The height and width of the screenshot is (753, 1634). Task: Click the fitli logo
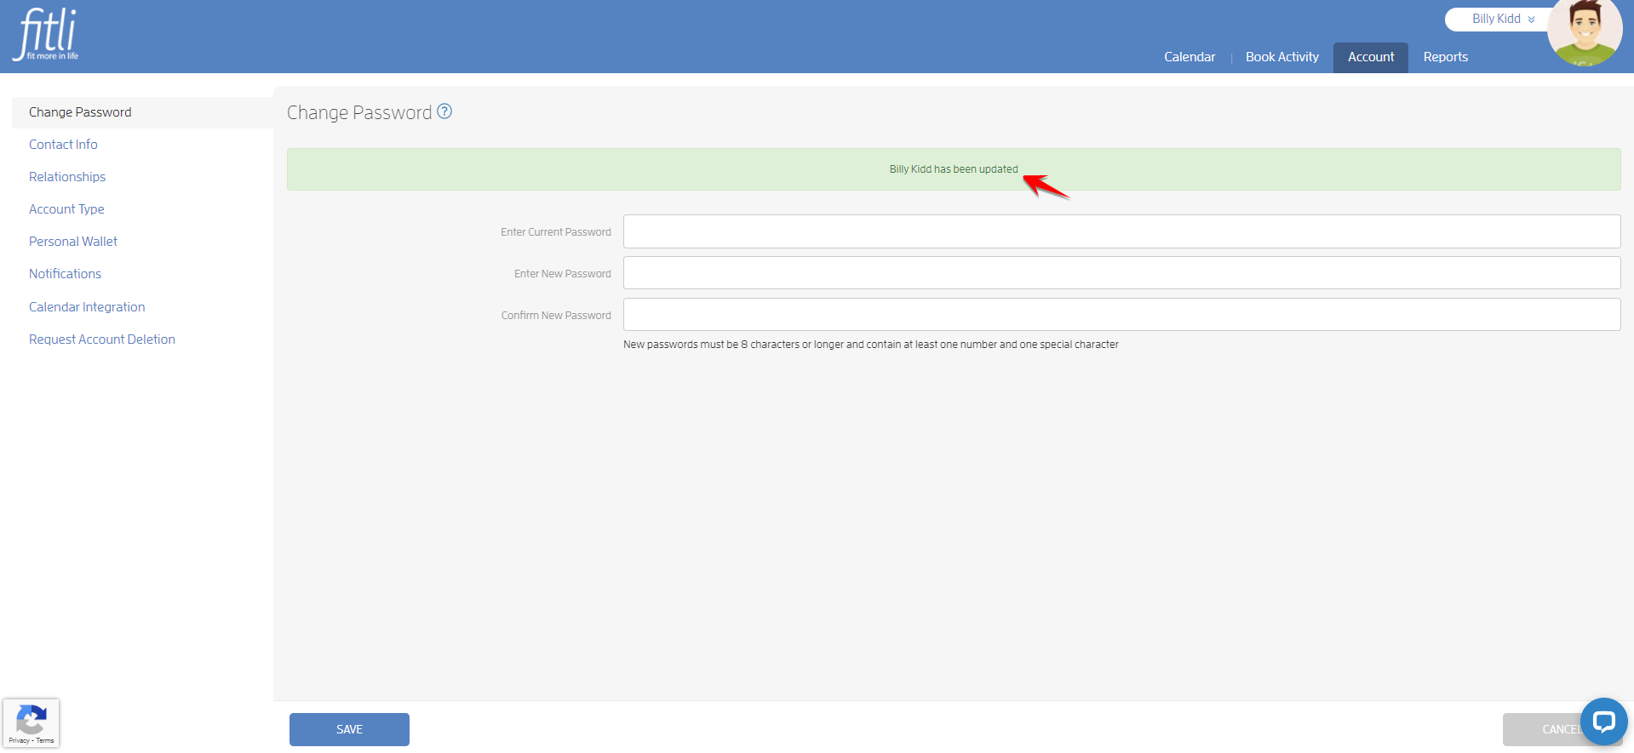tap(46, 35)
